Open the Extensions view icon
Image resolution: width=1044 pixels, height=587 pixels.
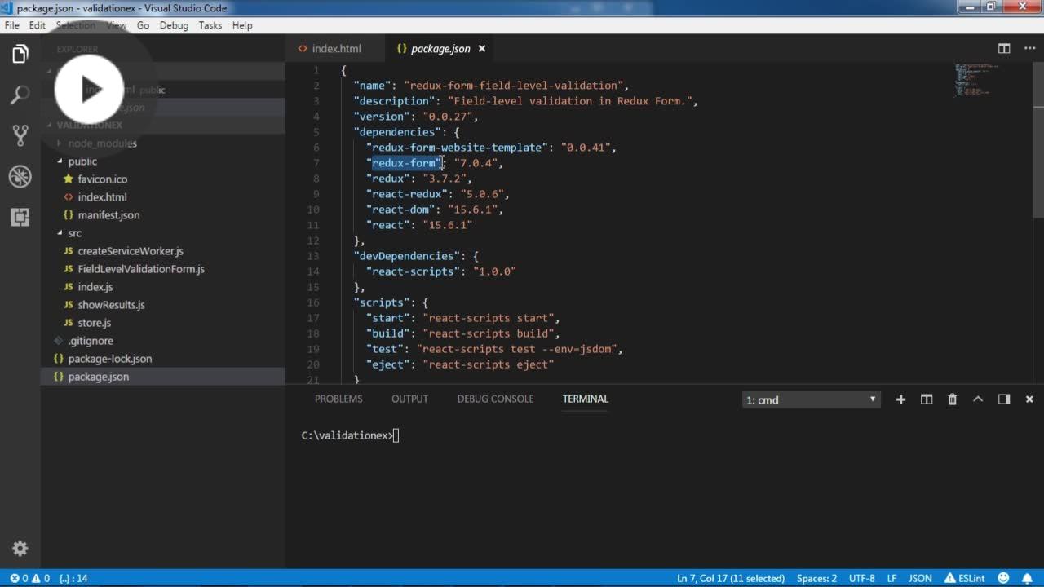[x=20, y=217]
